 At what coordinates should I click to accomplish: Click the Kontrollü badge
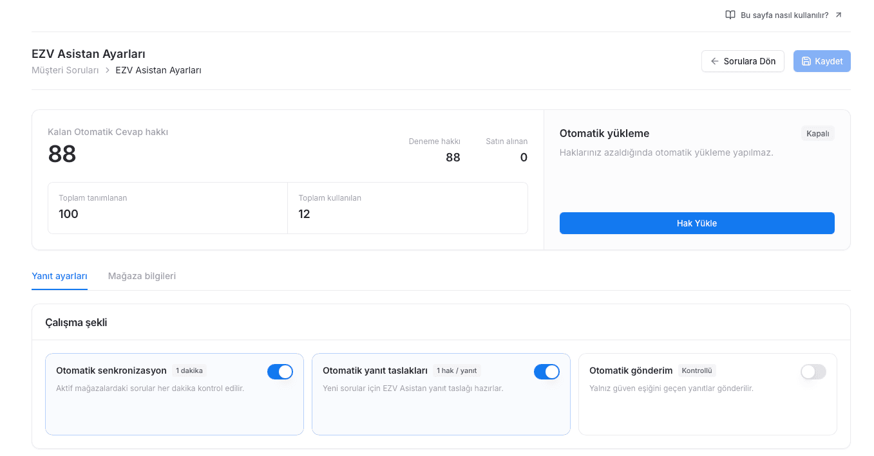tap(697, 370)
